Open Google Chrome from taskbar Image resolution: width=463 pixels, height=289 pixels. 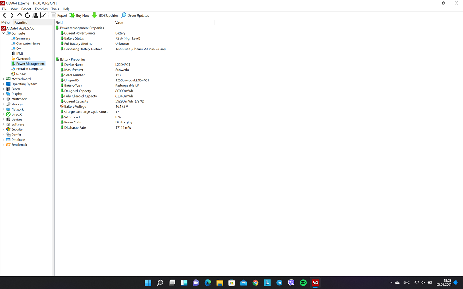[x=256, y=283]
